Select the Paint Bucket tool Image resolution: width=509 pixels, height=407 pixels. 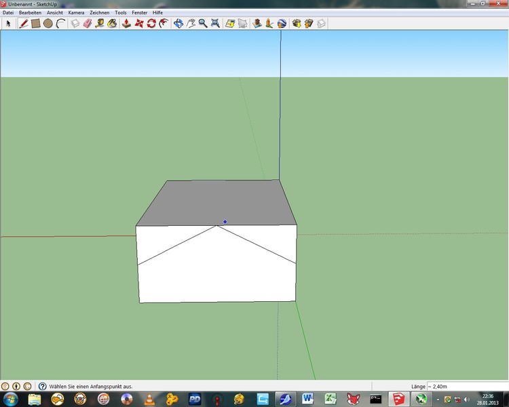click(112, 23)
